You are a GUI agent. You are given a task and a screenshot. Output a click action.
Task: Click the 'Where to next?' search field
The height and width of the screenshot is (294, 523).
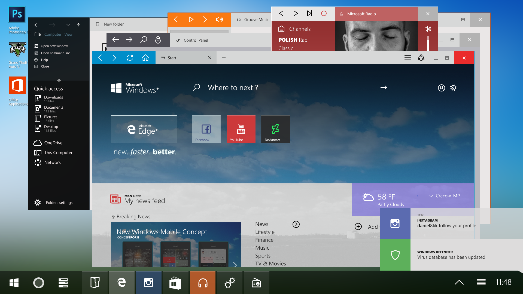pos(233,87)
